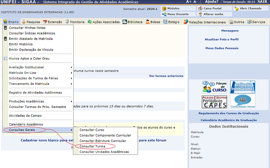The image size is (270, 168).
Task: Click the Caixa Postal mailbox icon
Action: (x=200, y=9)
